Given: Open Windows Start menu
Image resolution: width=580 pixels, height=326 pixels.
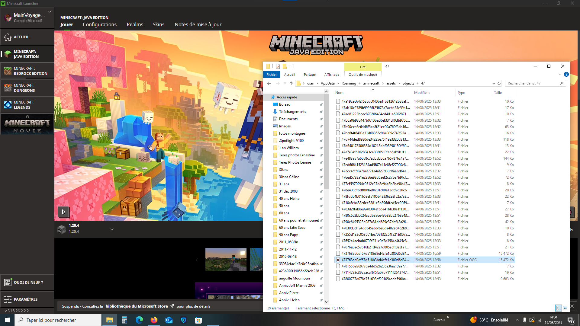Looking at the screenshot, I should coord(7,320).
